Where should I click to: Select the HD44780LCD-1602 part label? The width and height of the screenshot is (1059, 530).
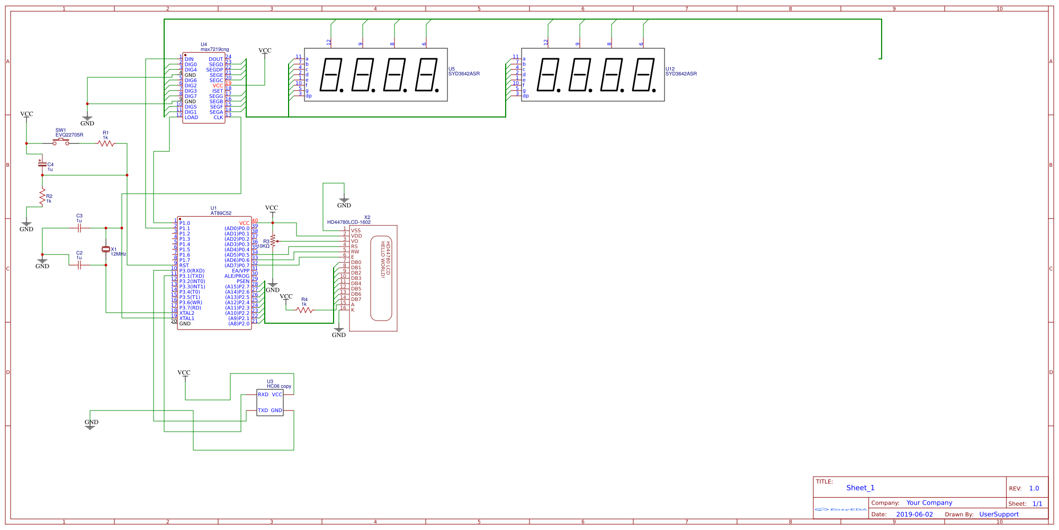pos(349,222)
